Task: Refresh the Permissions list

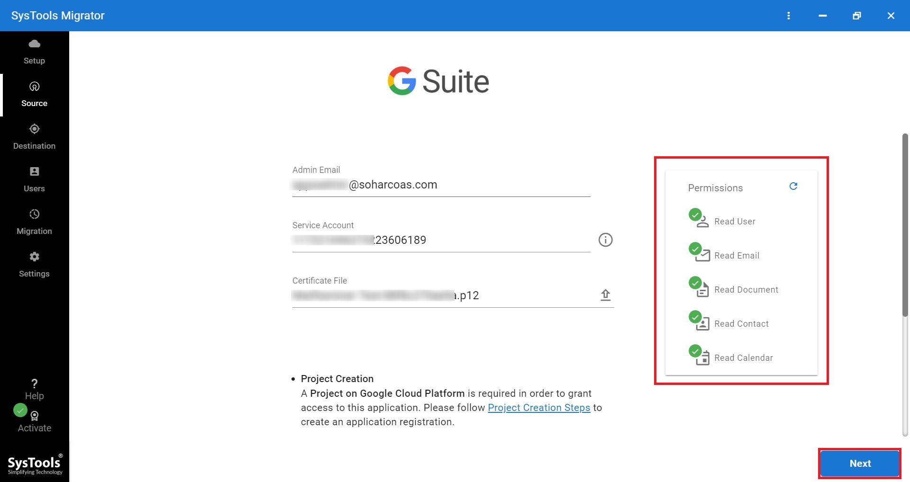Action: point(793,186)
